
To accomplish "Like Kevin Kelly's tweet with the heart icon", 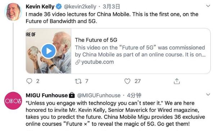I will 127,81.
